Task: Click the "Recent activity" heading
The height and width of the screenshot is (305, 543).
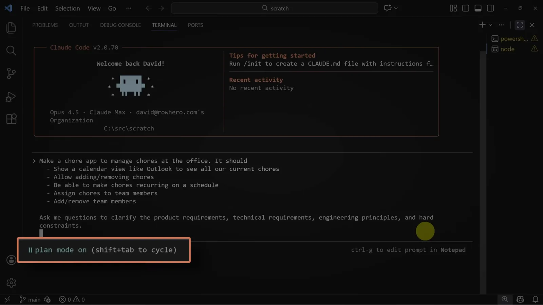Action: pyautogui.click(x=256, y=80)
